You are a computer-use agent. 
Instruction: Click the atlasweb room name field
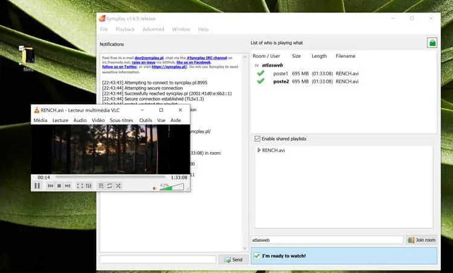click(x=327, y=240)
